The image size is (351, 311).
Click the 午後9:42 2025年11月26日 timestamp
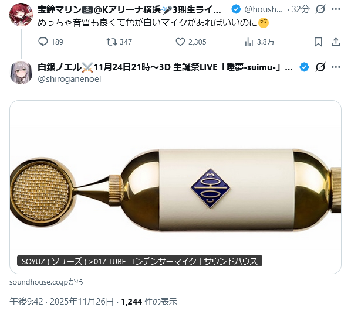(x=62, y=302)
